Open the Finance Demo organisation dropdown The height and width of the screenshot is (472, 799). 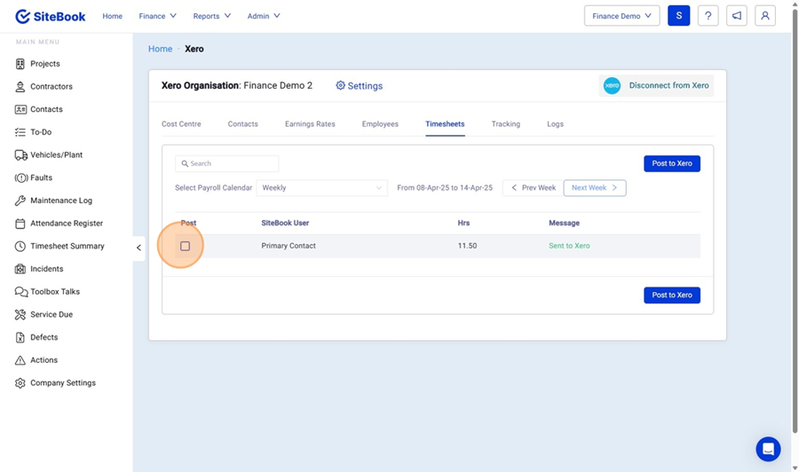[x=621, y=16]
